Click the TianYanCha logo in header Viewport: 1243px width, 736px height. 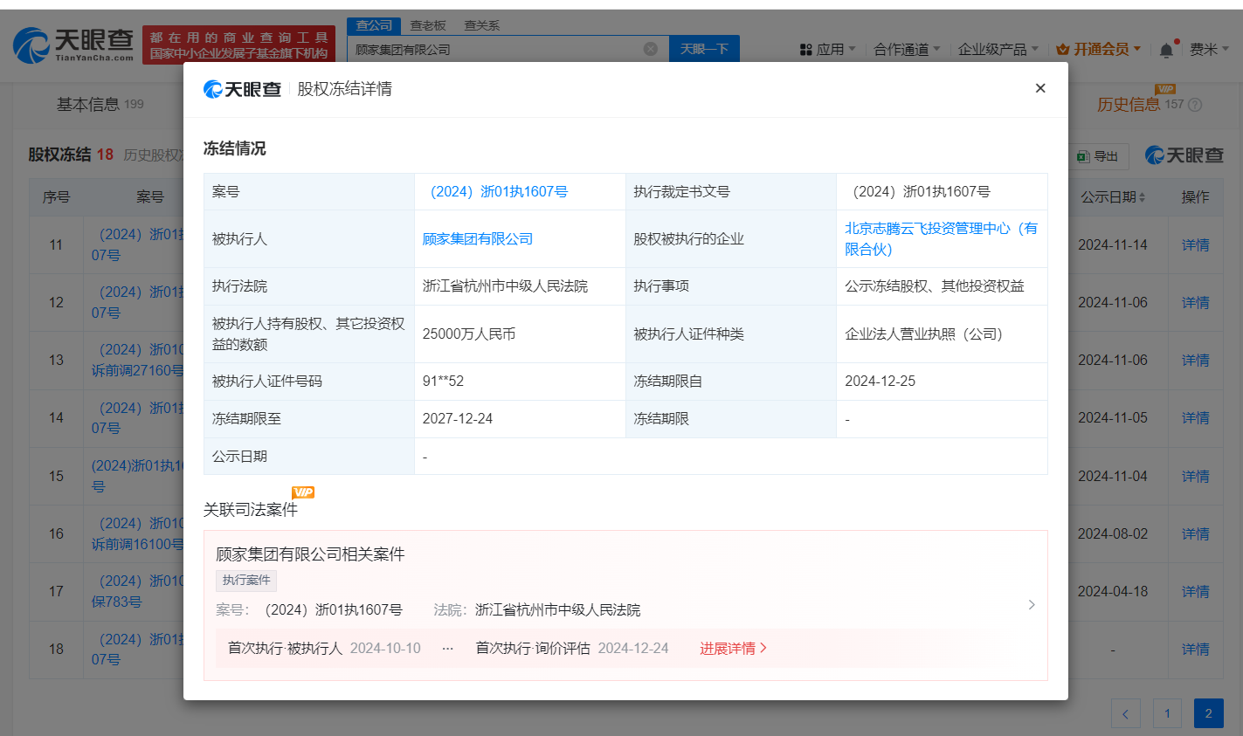[73, 45]
